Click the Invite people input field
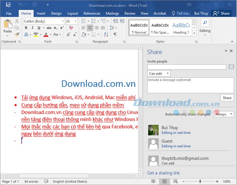 click(187, 67)
